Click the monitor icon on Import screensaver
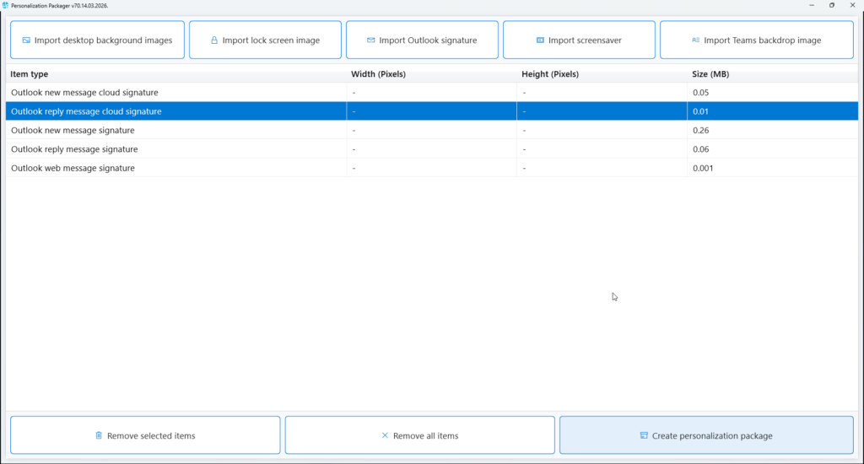The image size is (864, 464). (540, 40)
